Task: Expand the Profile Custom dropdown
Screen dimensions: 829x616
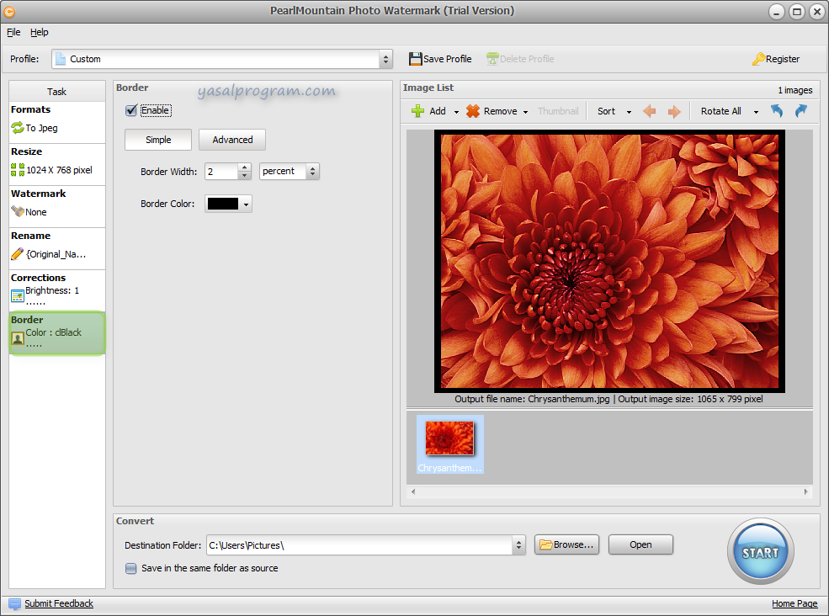Action: 385,59
